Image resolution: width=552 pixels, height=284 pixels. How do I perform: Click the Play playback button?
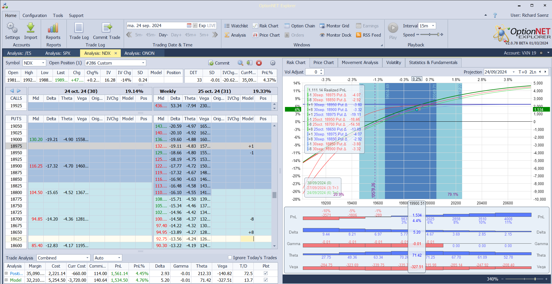click(393, 28)
